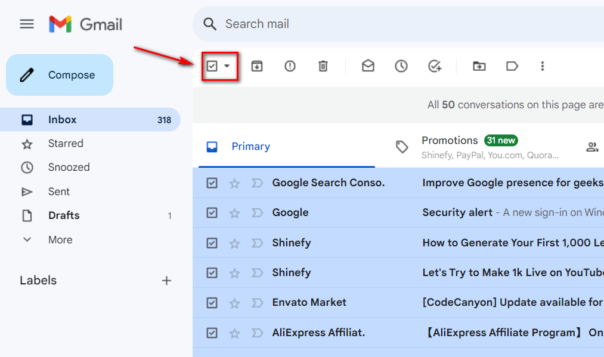604x357 pixels.
Task: Uncheck the Shinefy 1,000 Leads email checkbox
Action: (x=212, y=243)
